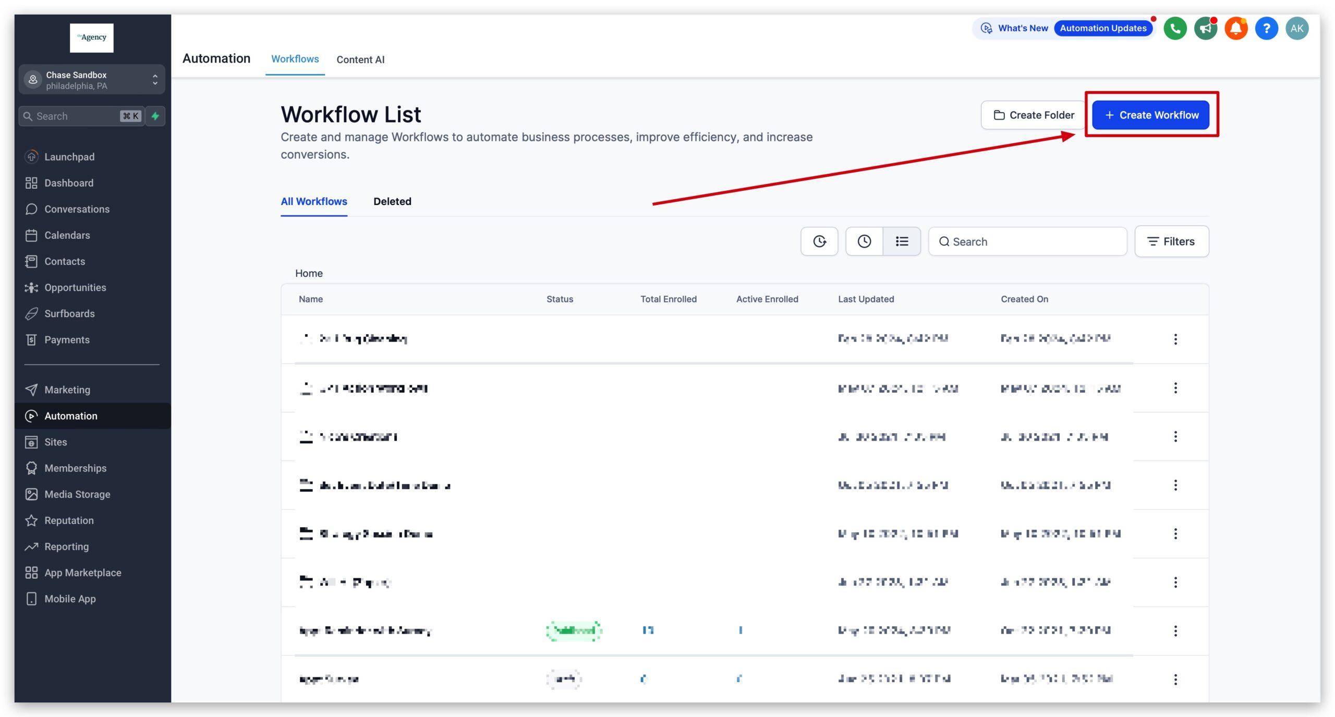Open options menu for the first workflow row
This screenshot has height=717, width=1335.
1176,339
